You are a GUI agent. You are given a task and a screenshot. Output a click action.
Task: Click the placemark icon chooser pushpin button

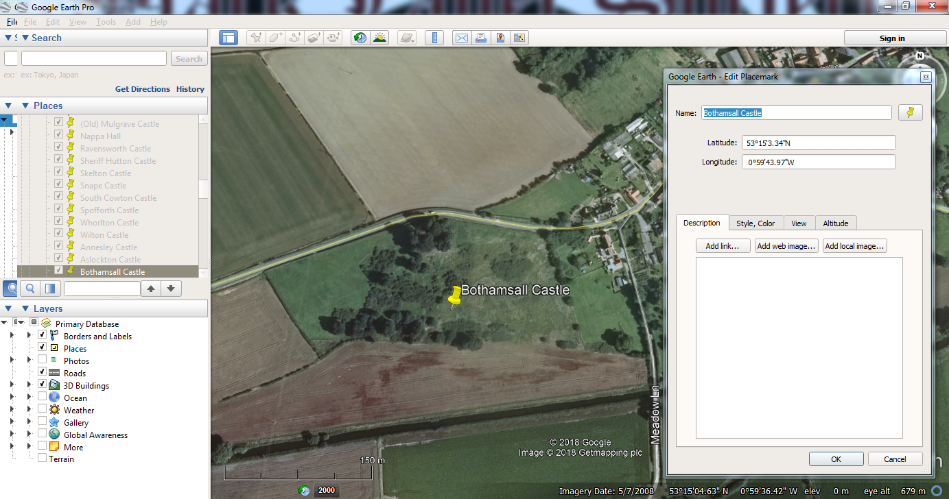coord(911,113)
